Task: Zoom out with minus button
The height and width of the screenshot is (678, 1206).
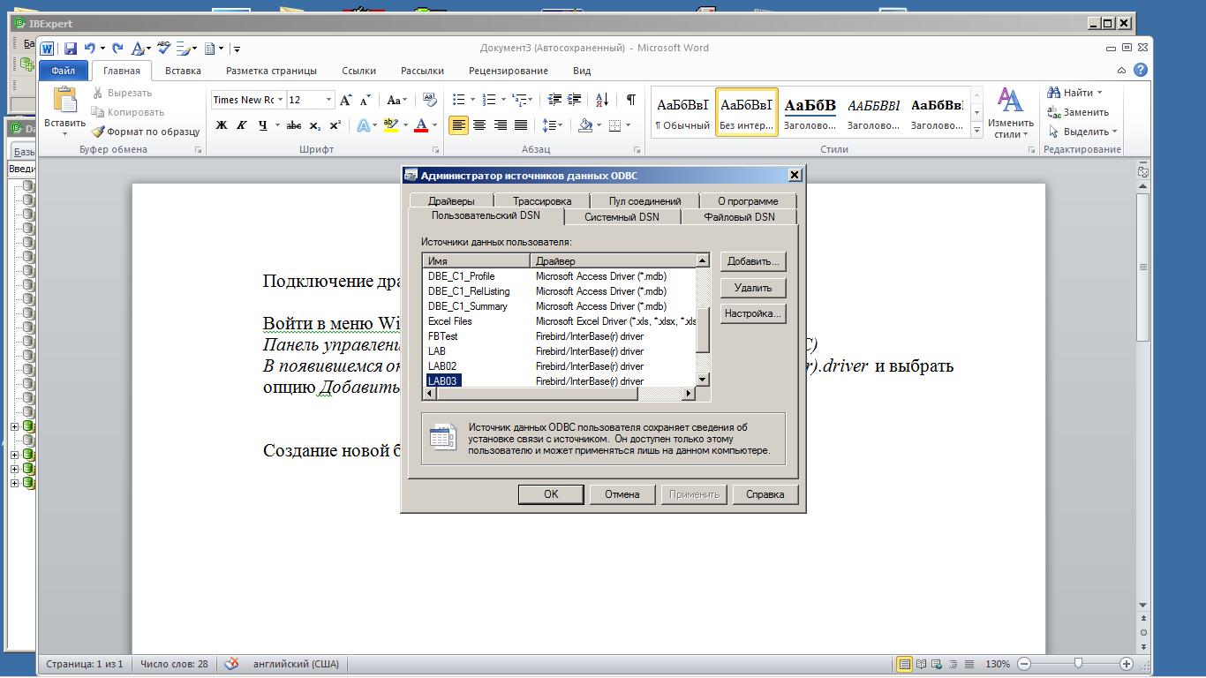Action: coord(1024,663)
